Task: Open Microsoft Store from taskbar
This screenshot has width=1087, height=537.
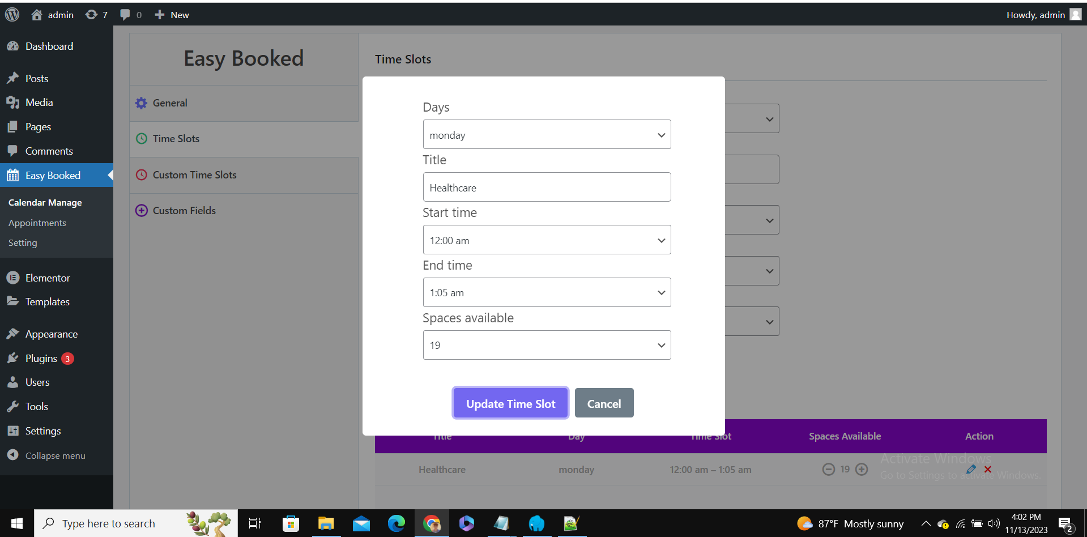Action: pyautogui.click(x=291, y=523)
